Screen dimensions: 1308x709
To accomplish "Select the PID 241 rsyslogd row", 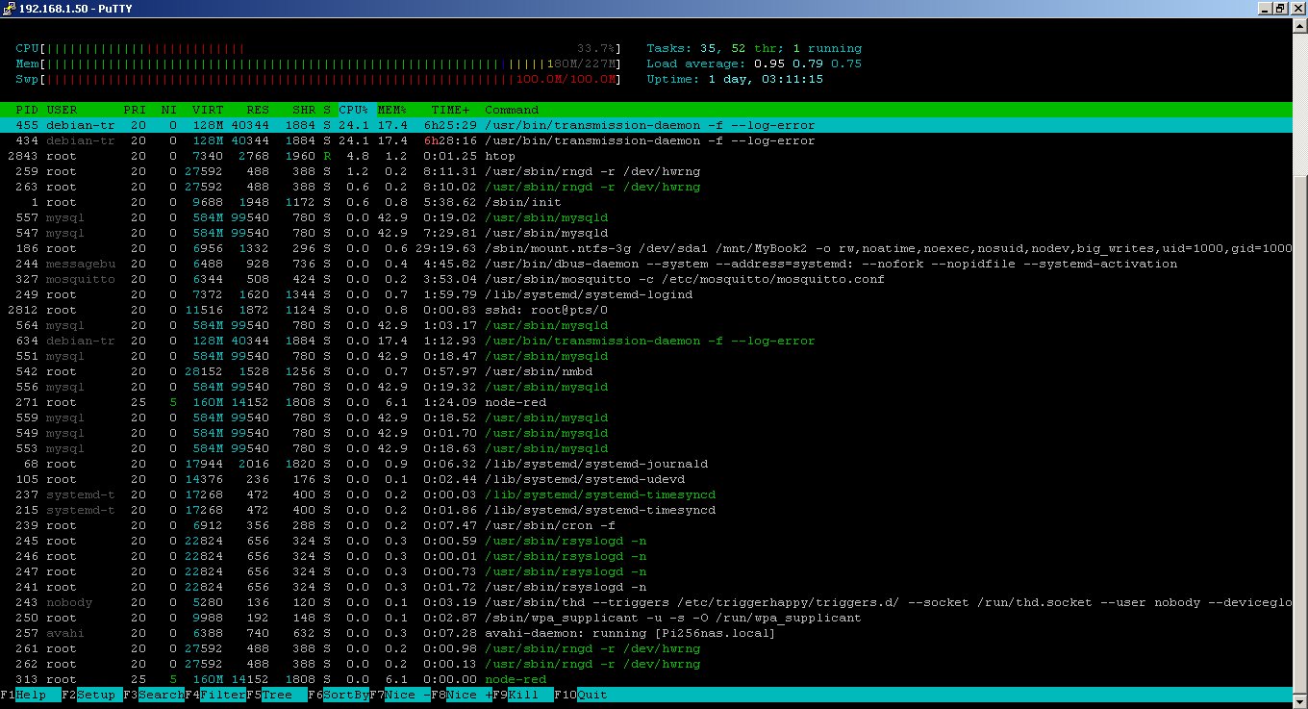I will (646, 587).
